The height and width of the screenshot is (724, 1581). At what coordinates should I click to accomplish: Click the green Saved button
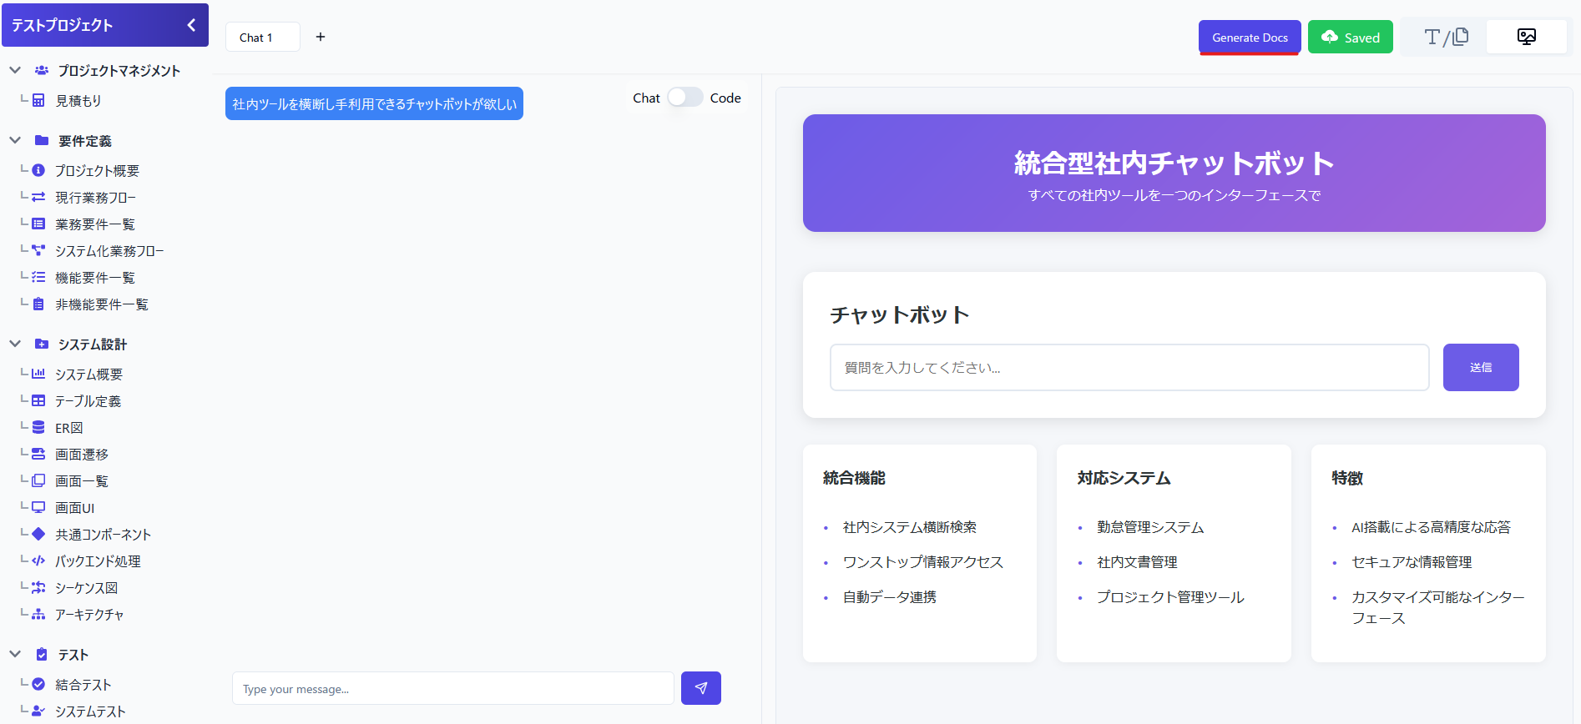[1351, 38]
